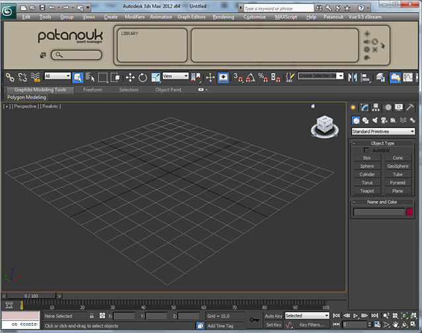
Task: Open the MAXScript menu
Action: (286, 17)
